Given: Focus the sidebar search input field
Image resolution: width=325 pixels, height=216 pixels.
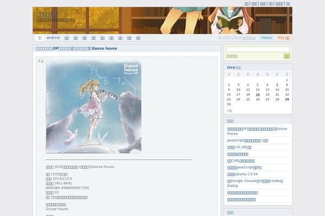Looking at the screenshot, I should click(258, 49).
